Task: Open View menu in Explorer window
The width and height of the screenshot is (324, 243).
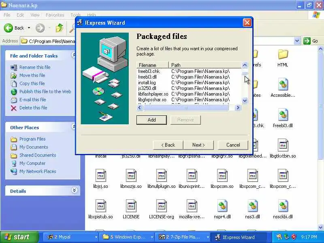Action: point(35,15)
